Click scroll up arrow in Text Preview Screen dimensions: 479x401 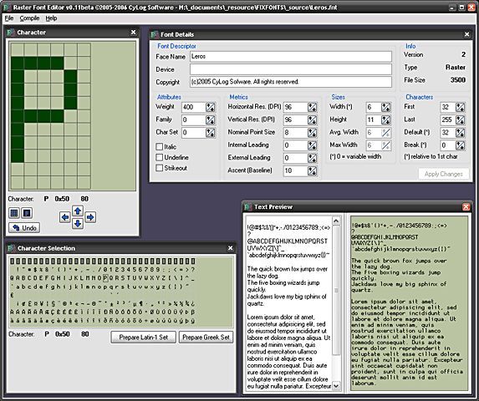[336, 221]
